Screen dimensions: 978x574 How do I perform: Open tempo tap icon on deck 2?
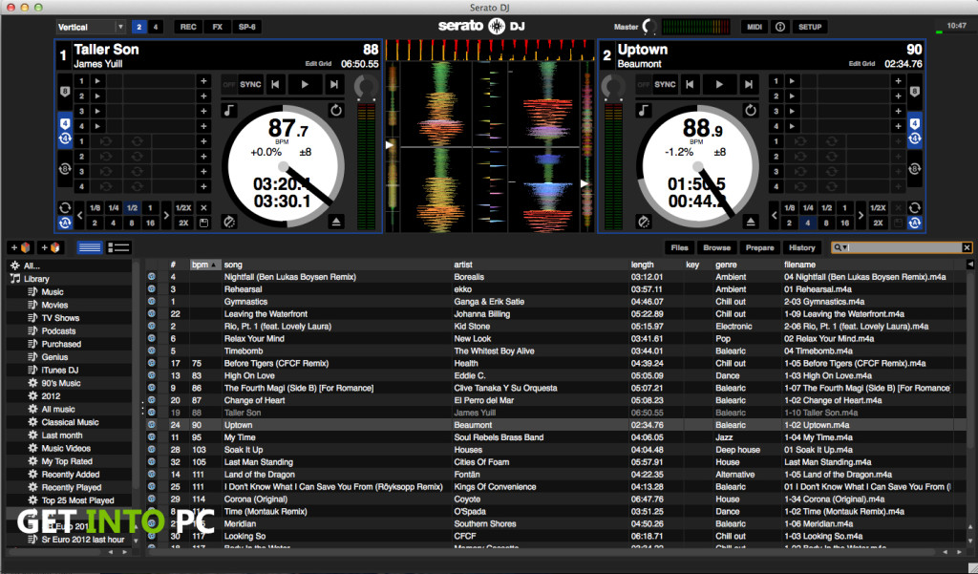pyautogui.click(x=643, y=222)
